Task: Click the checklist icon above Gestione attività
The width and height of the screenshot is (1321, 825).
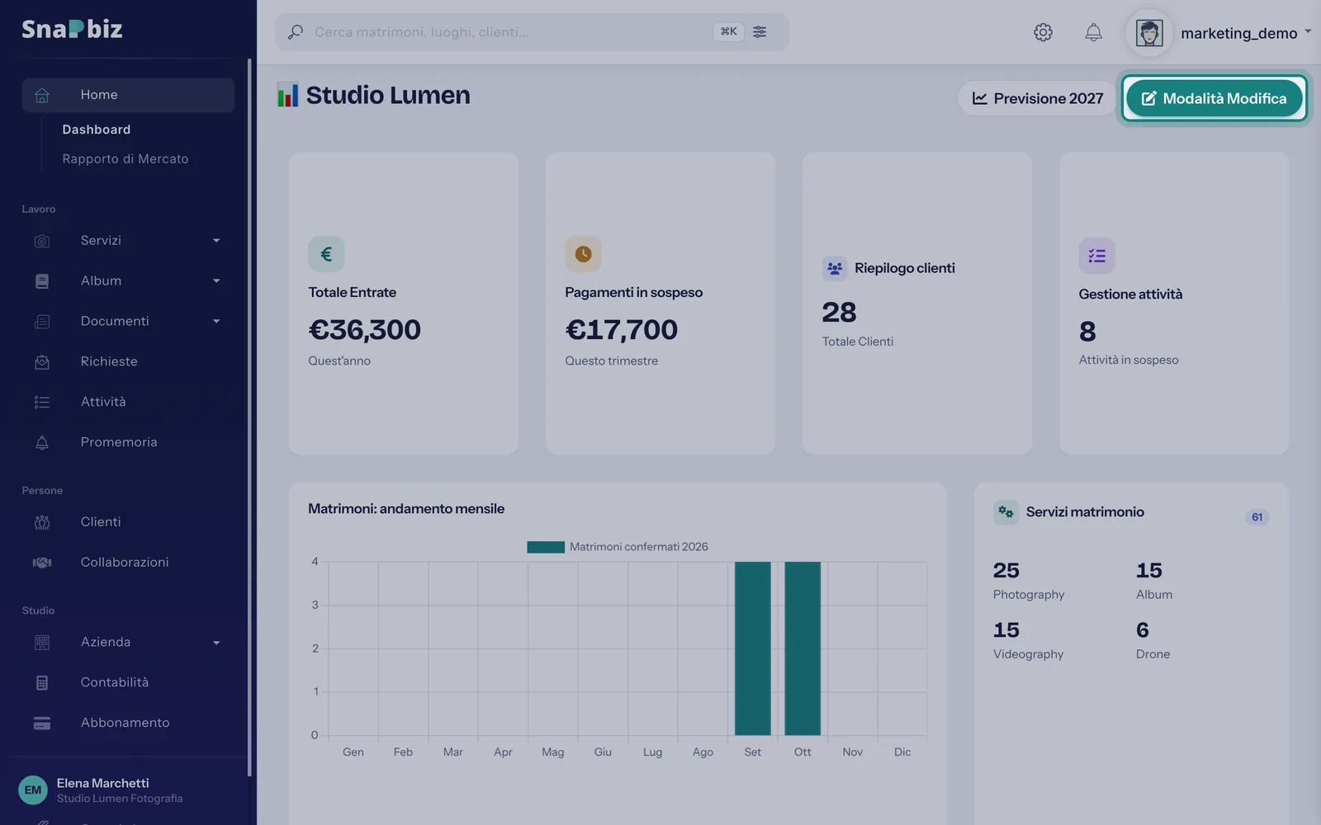Action: [x=1096, y=256]
